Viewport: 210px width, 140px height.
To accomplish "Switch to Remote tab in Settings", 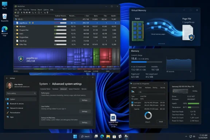I will point(84,89).
